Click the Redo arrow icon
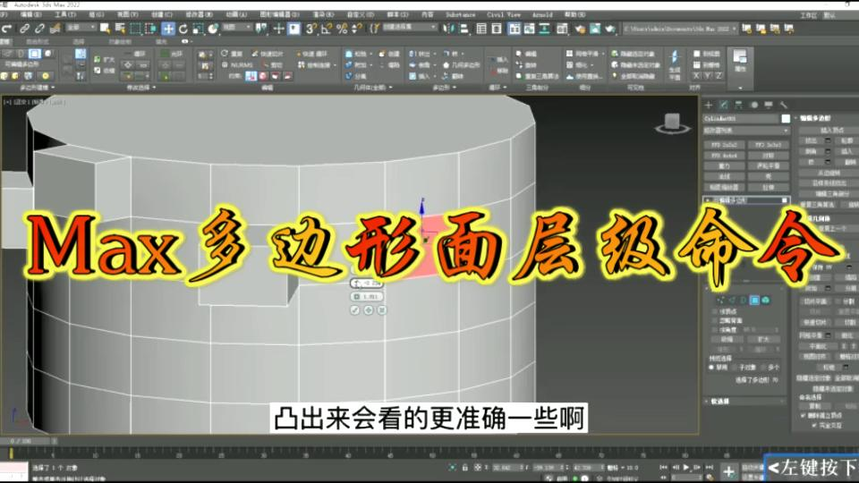The image size is (859, 483). click(x=6, y=29)
